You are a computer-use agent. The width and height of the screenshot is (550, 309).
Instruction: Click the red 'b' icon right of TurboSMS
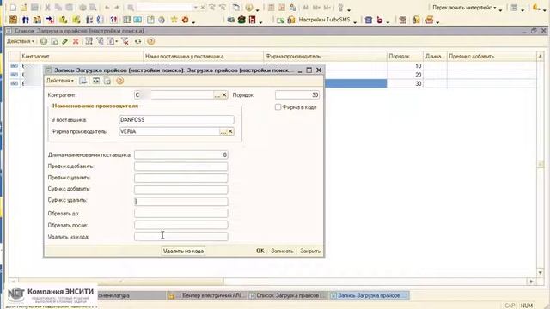[380, 20]
